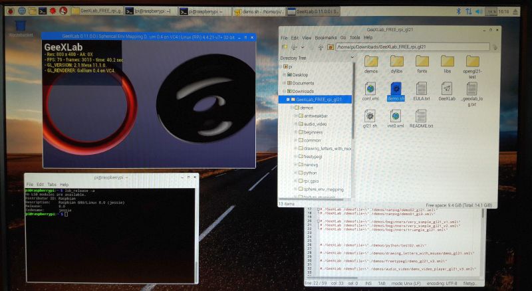Switch to first pi@raspberrypi taskbar button
The width and height of the screenshot is (532, 291).
coord(151,11)
